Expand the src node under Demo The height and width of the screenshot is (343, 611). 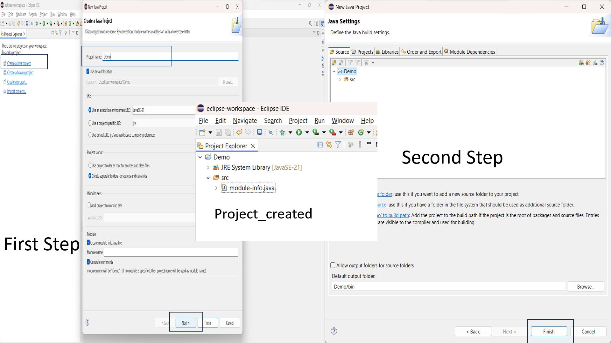pyautogui.click(x=340, y=79)
